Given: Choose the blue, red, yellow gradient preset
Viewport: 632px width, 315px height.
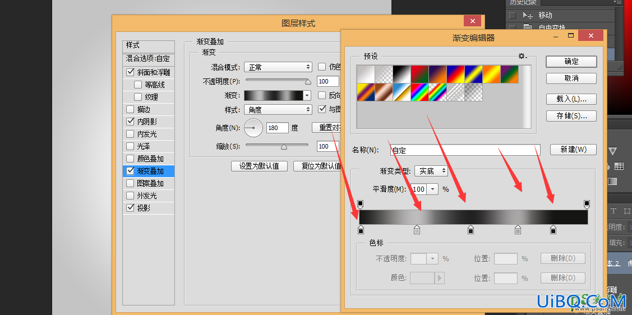Looking at the screenshot, I should click(455, 74).
